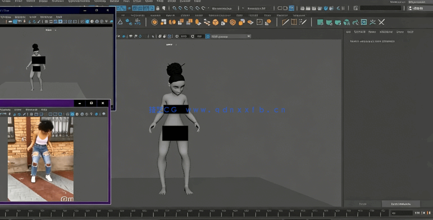Click the diagonal line shelf icon after first separator
This screenshot has height=220, width=433.
tap(285, 22)
